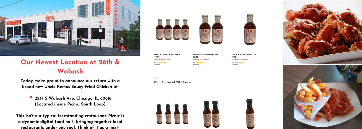Open 4 Reviews under two-bottle pack
This screenshot has height=129, width=362.
tap(196, 64)
